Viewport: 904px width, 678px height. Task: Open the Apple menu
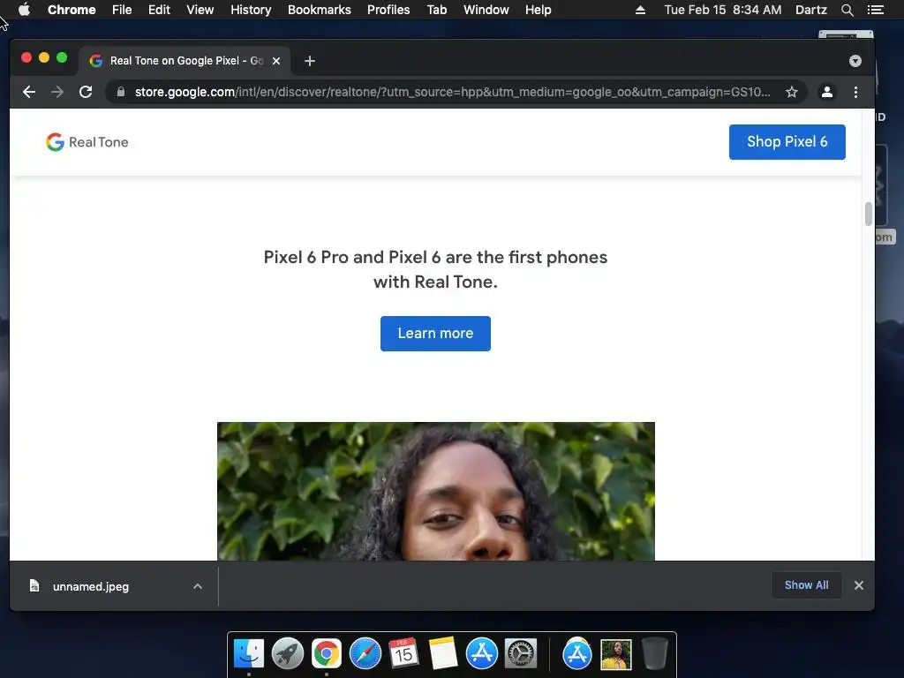pyautogui.click(x=24, y=10)
